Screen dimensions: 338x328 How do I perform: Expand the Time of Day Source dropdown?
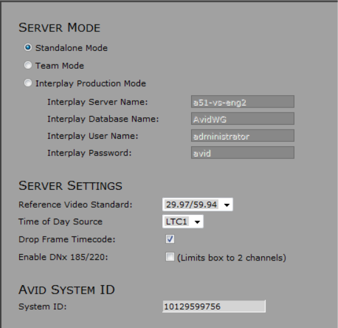183,222
